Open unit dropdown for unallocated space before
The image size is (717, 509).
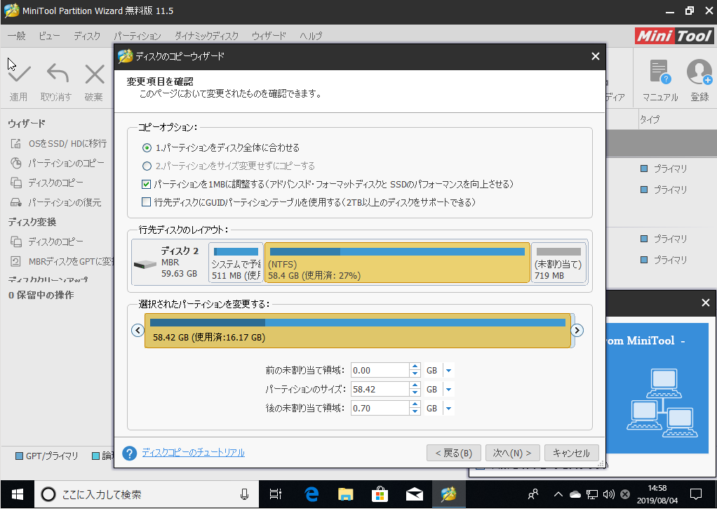pos(448,371)
